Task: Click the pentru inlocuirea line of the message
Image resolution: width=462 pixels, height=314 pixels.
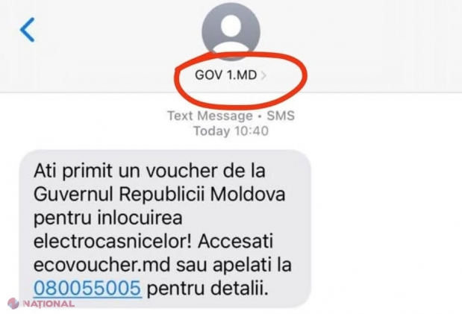Action: click(107, 219)
